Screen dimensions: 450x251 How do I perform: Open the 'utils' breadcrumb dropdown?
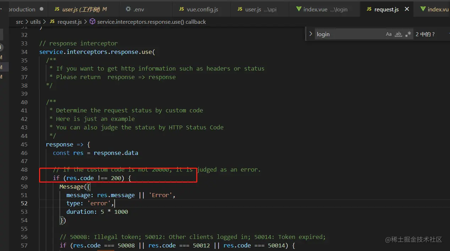[x=35, y=22]
